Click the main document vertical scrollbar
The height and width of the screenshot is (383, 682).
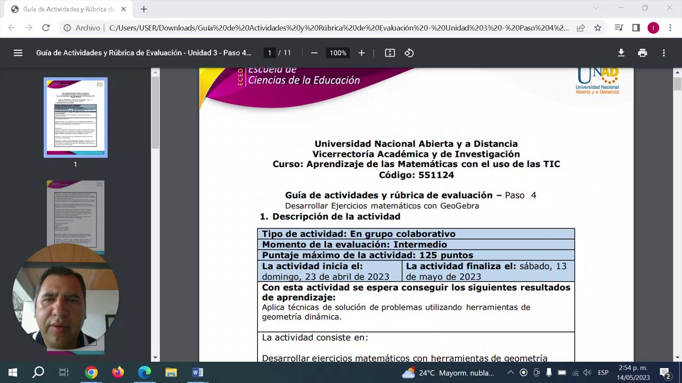[x=677, y=84]
